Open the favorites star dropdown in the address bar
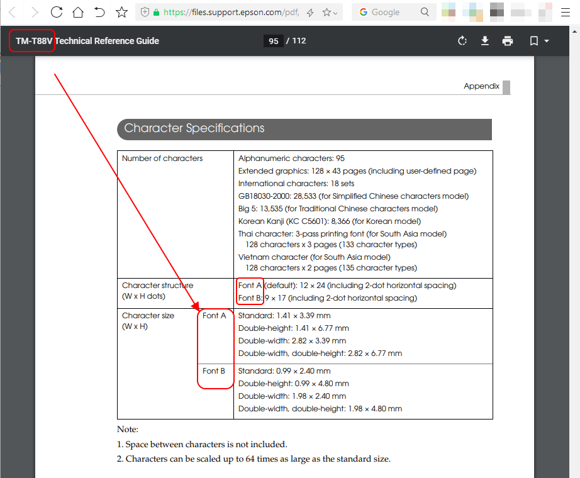580x478 pixels. tap(330, 13)
